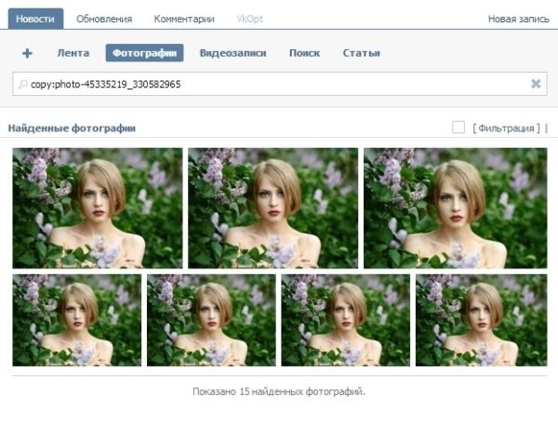Open the Обновления tab
Viewport: 558px width, 421px height.
103,19
